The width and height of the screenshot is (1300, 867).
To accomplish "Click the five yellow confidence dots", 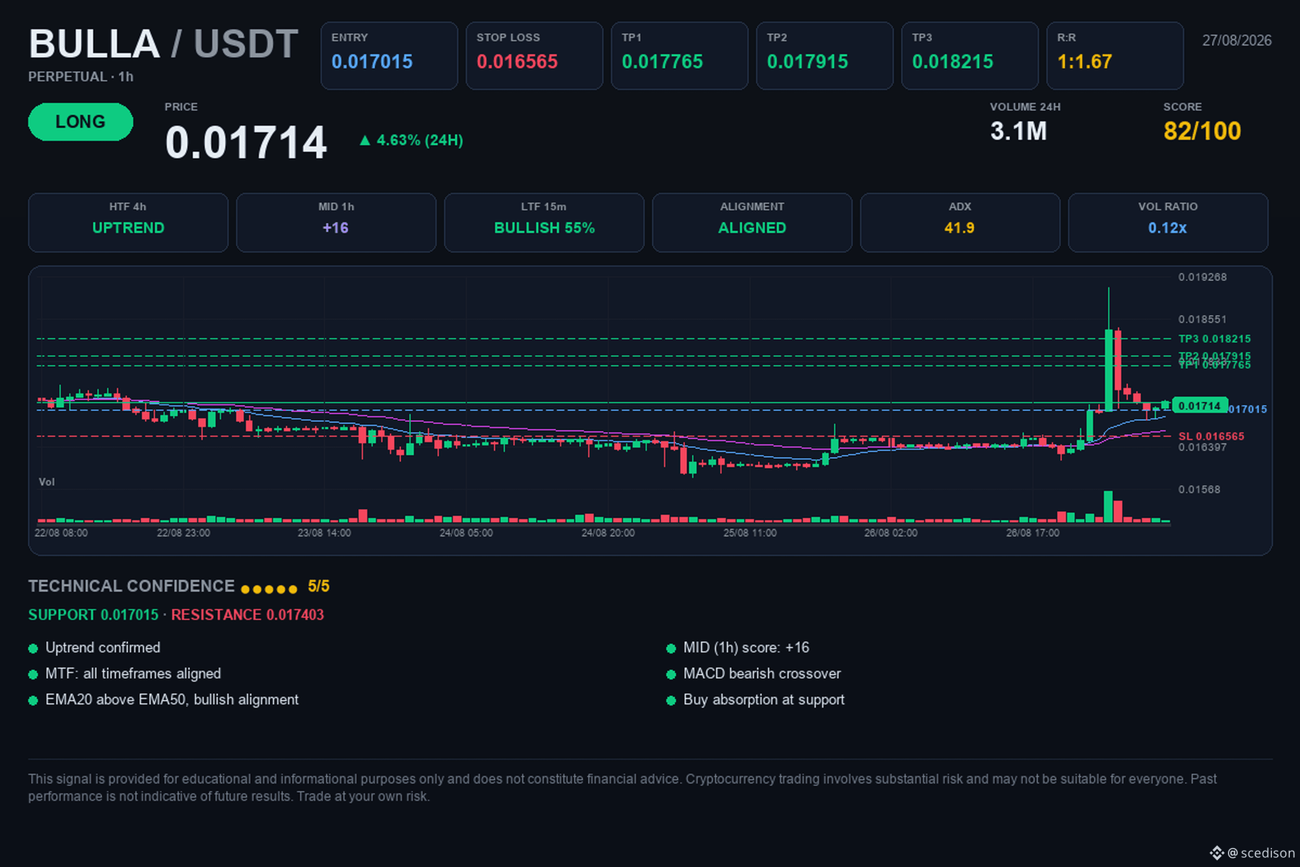I will click(x=269, y=590).
